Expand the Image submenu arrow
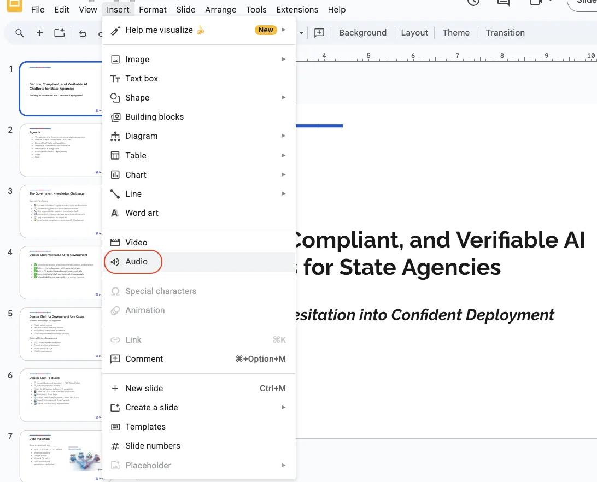The width and height of the screenshot is (597, 482). (x=283, y=59)
